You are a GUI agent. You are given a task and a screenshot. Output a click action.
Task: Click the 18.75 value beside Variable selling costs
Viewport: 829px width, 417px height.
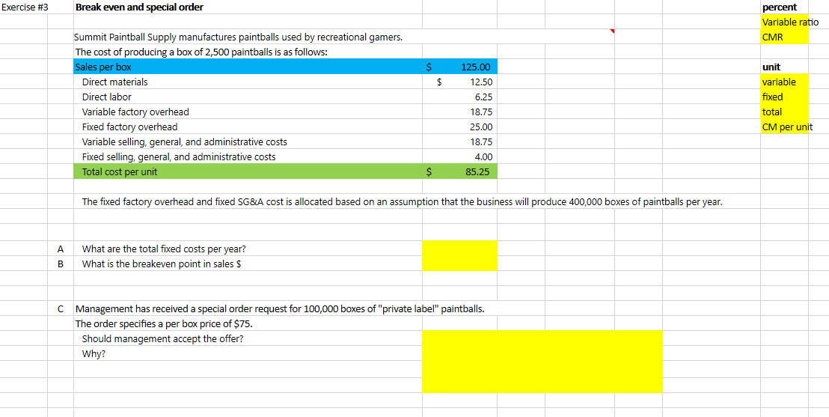pos(459,141)
